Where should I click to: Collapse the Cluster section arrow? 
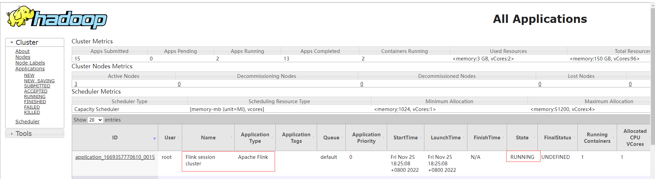coord(12,42)
